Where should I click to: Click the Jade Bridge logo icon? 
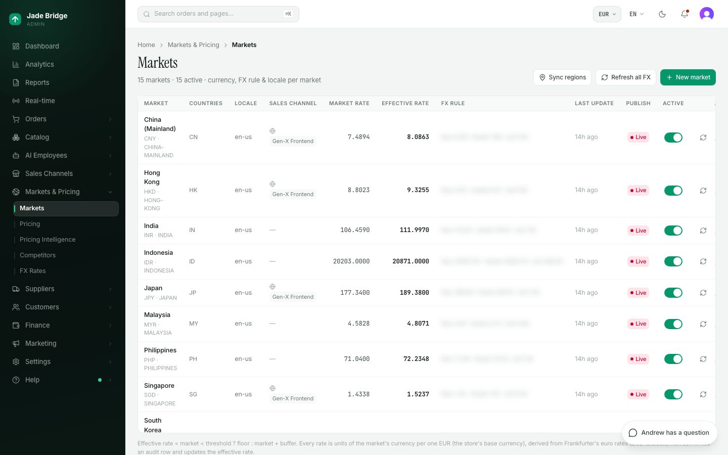pyautogui.click(x=15, y=19)
